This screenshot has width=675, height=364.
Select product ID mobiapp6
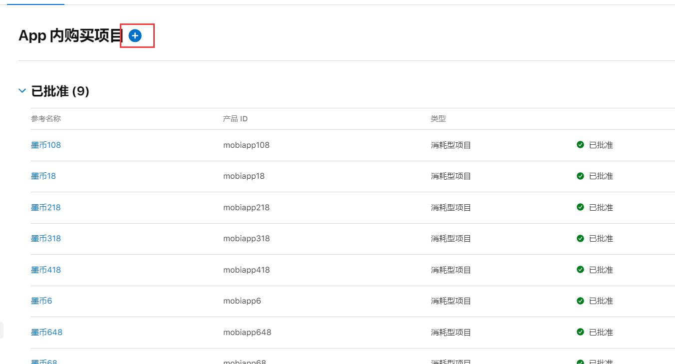pos(242,301)
